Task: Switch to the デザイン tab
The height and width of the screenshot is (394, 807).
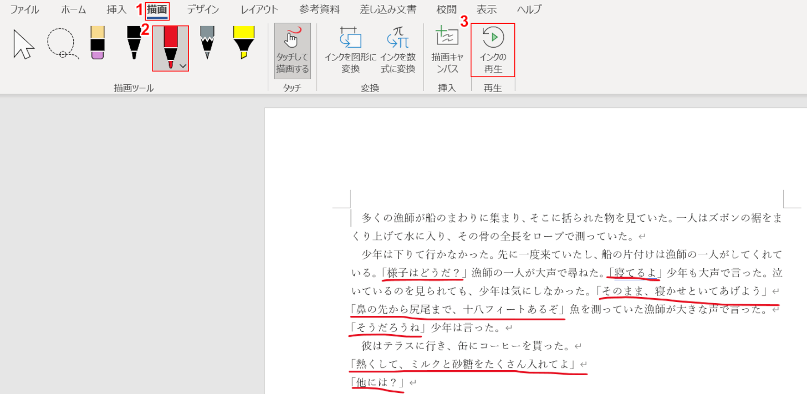Action: click(202, 9)
